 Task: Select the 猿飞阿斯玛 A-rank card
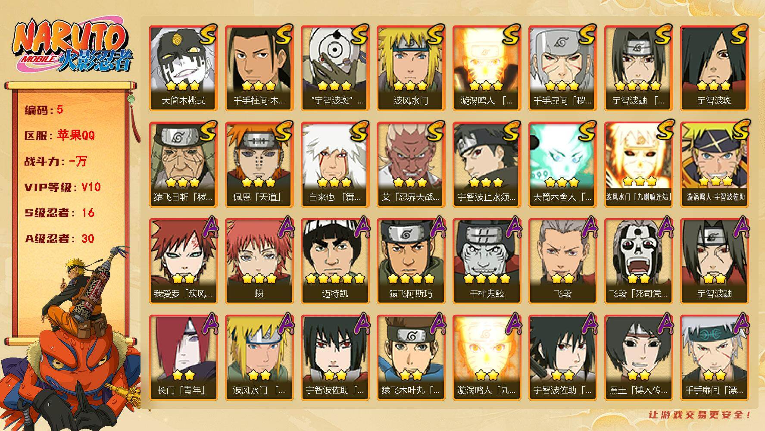pos(411,261)
